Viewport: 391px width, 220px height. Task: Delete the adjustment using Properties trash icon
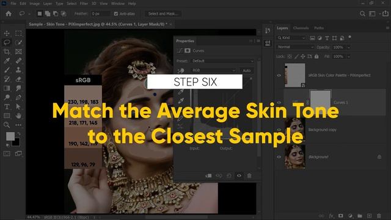249,175
